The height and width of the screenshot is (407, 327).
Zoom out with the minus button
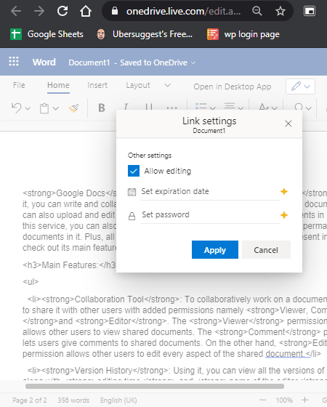(x=262, y=400)
